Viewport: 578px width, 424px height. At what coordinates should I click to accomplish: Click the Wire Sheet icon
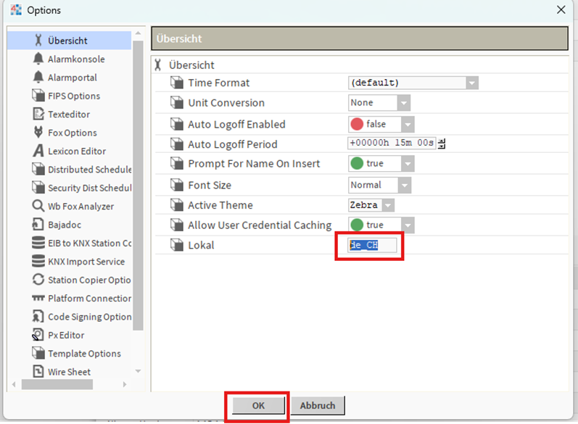[38, 371]
